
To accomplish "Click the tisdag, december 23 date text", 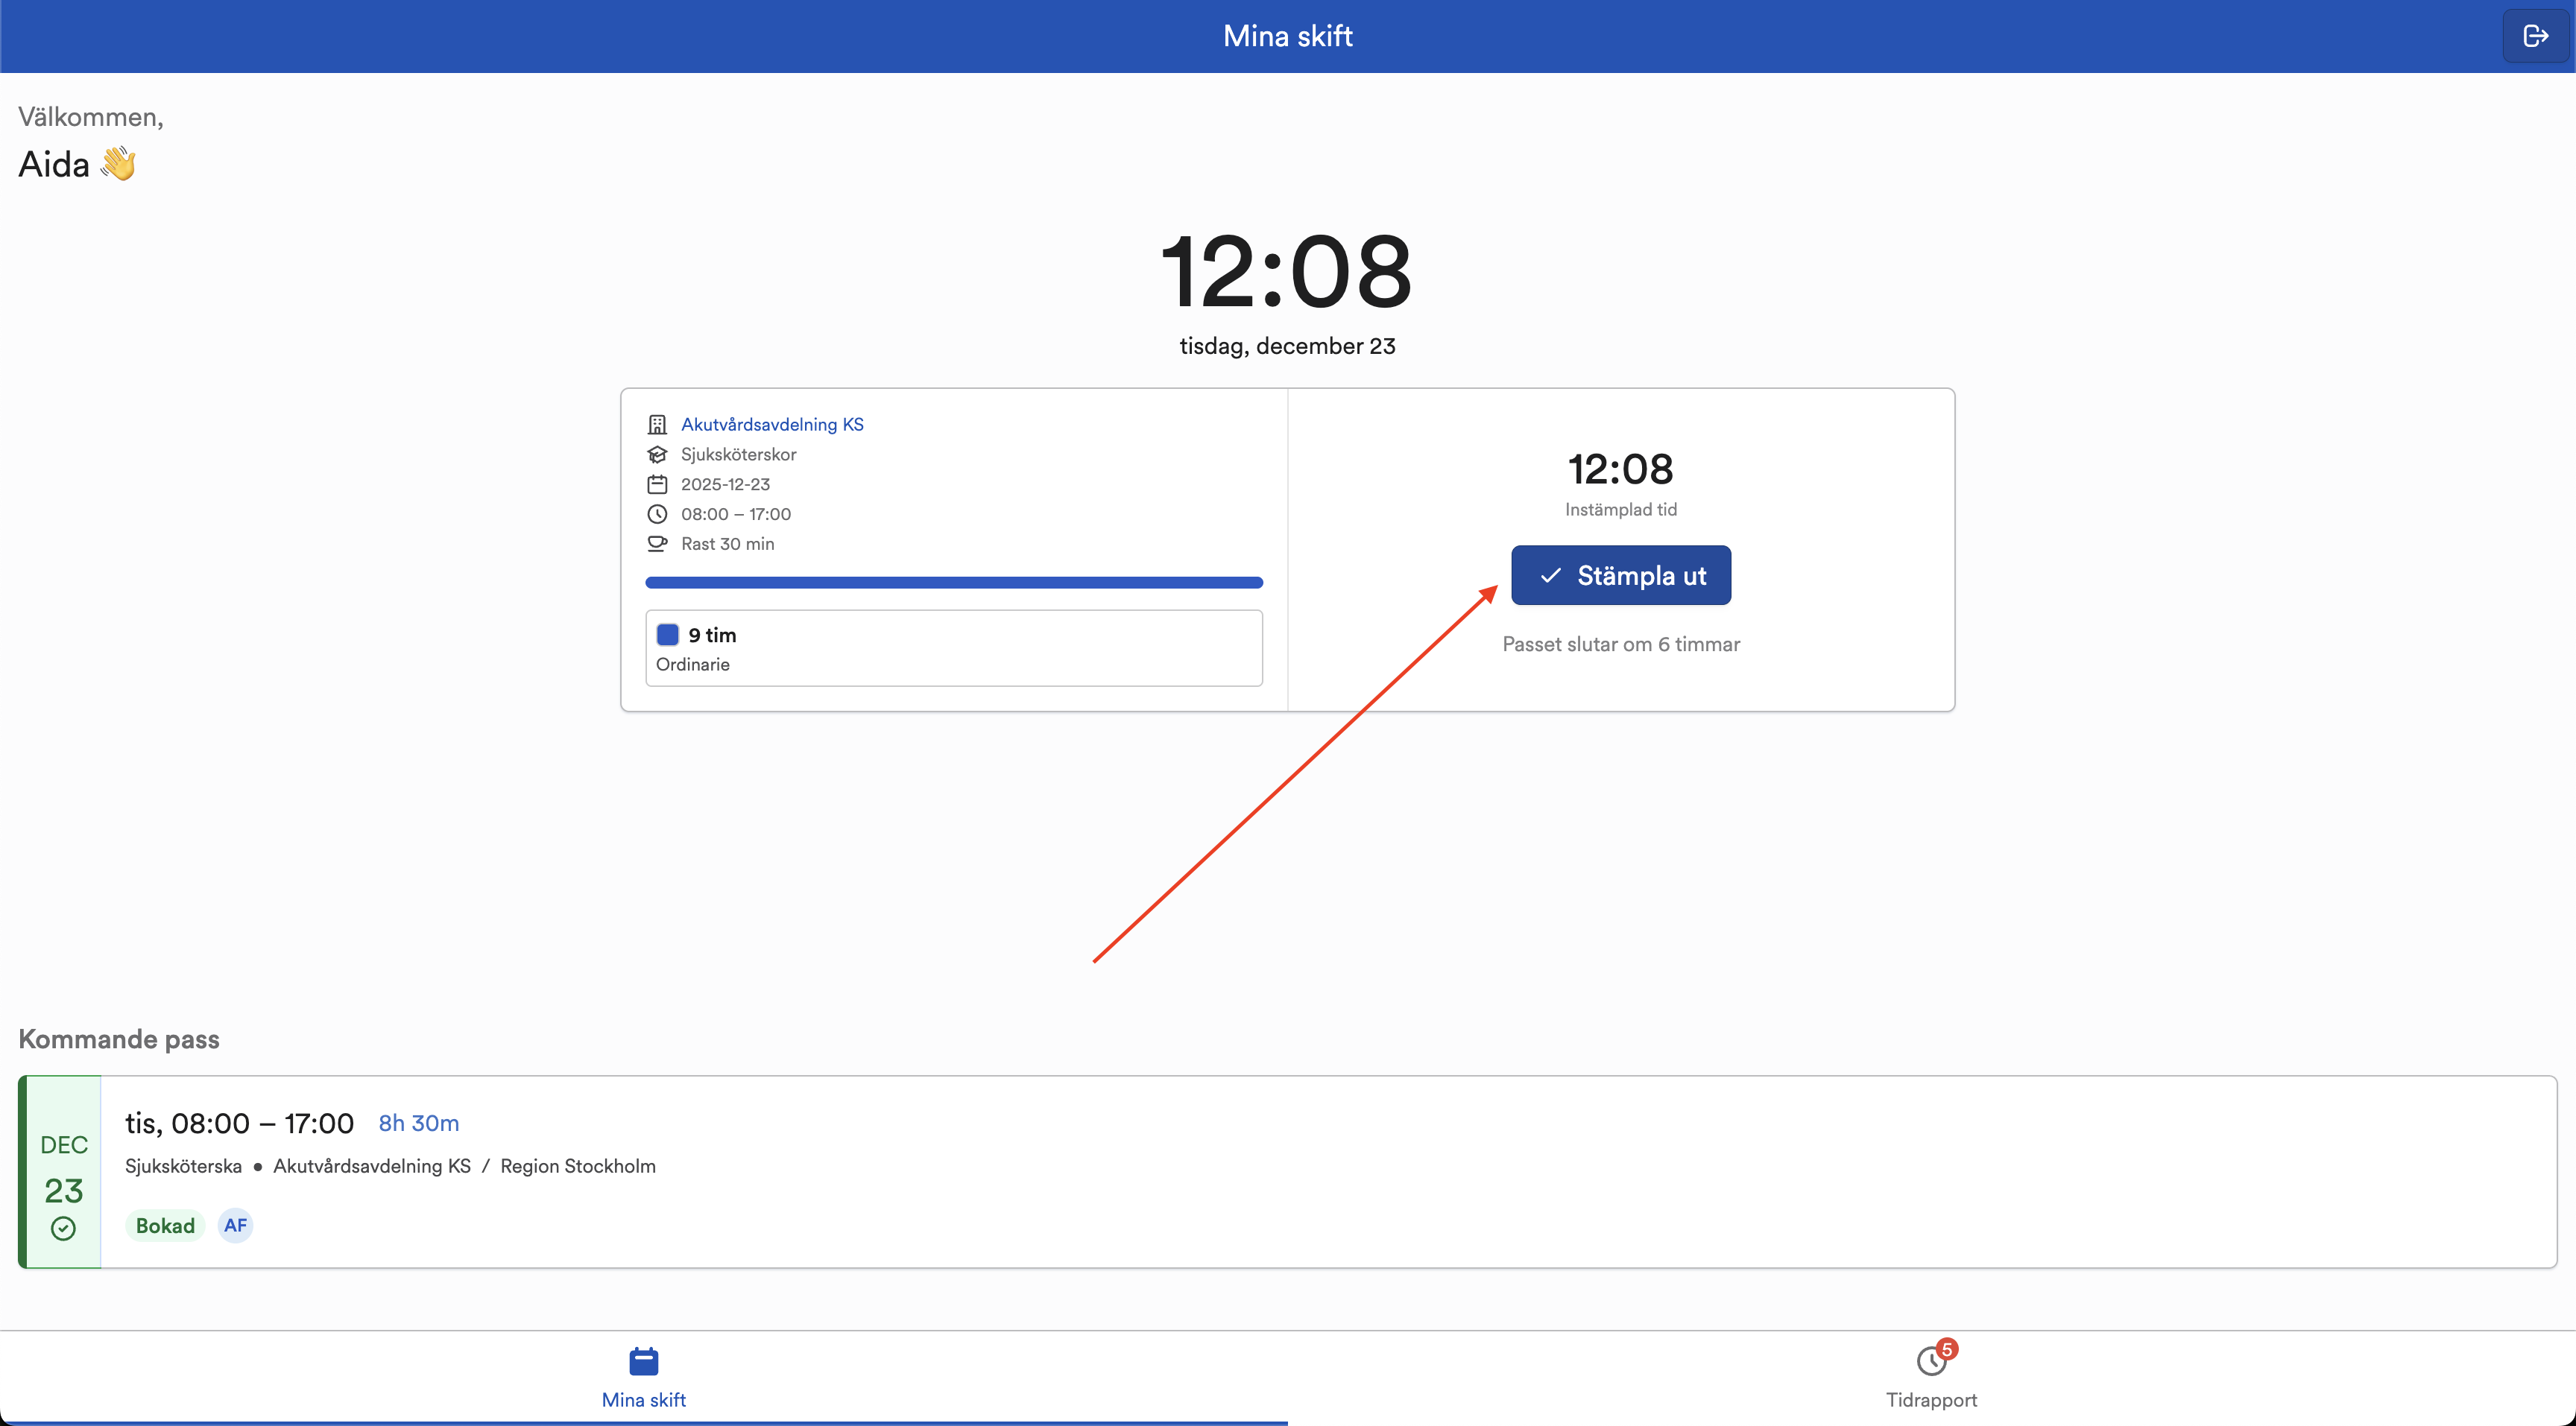I will point(1288,346).
